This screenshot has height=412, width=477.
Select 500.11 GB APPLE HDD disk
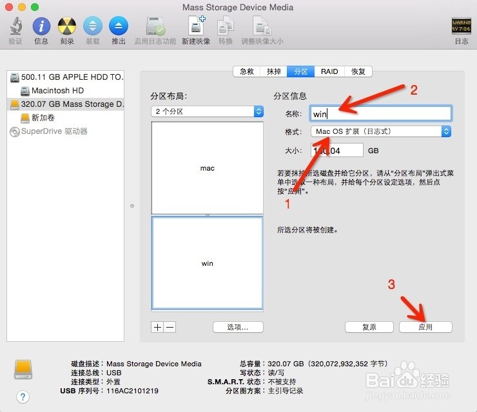[65, 77]
